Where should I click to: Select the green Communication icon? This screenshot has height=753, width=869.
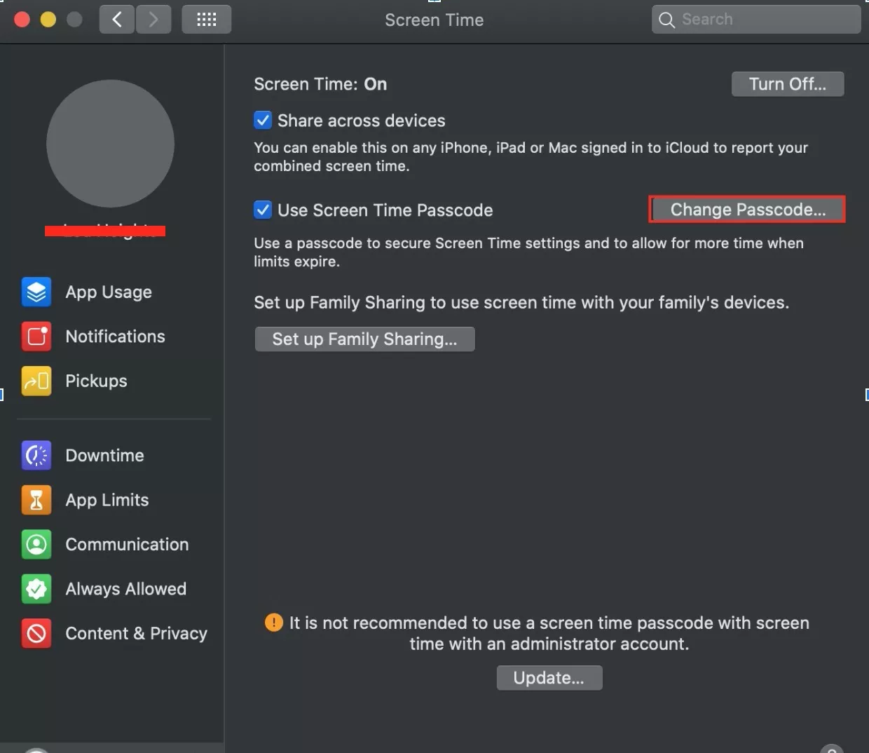pos(36,545)
